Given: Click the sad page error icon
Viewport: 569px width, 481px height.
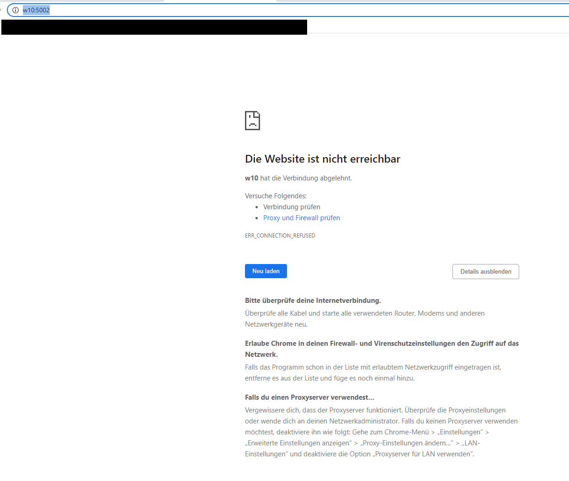Looking at the screenshot, I should [252, 121].
